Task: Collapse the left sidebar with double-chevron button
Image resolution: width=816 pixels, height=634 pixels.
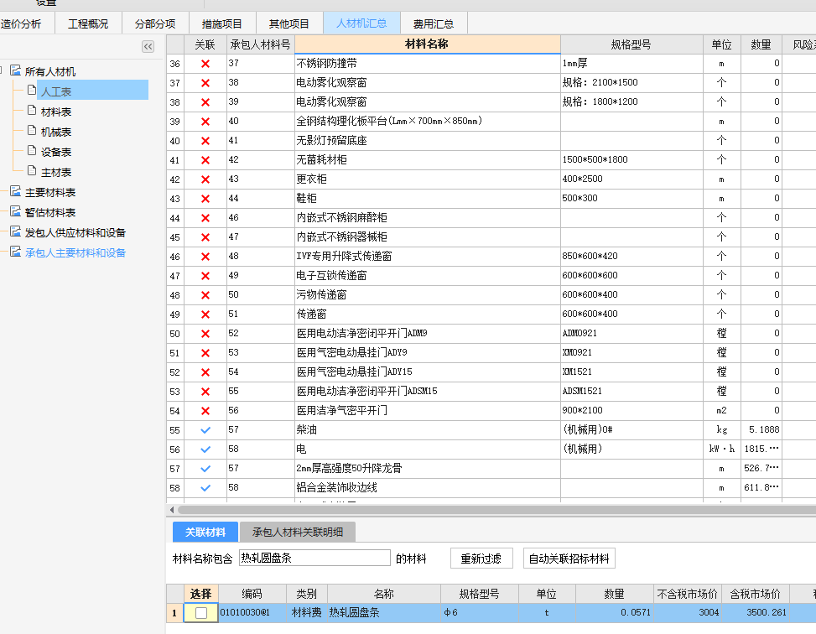Action: [x=148, y=46]
